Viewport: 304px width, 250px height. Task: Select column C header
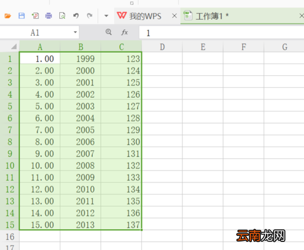[x=122, y=47]
